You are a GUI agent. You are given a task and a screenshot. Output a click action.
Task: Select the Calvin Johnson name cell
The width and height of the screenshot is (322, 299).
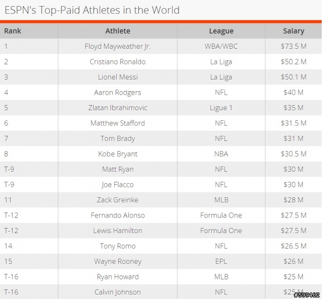[118, 292]
